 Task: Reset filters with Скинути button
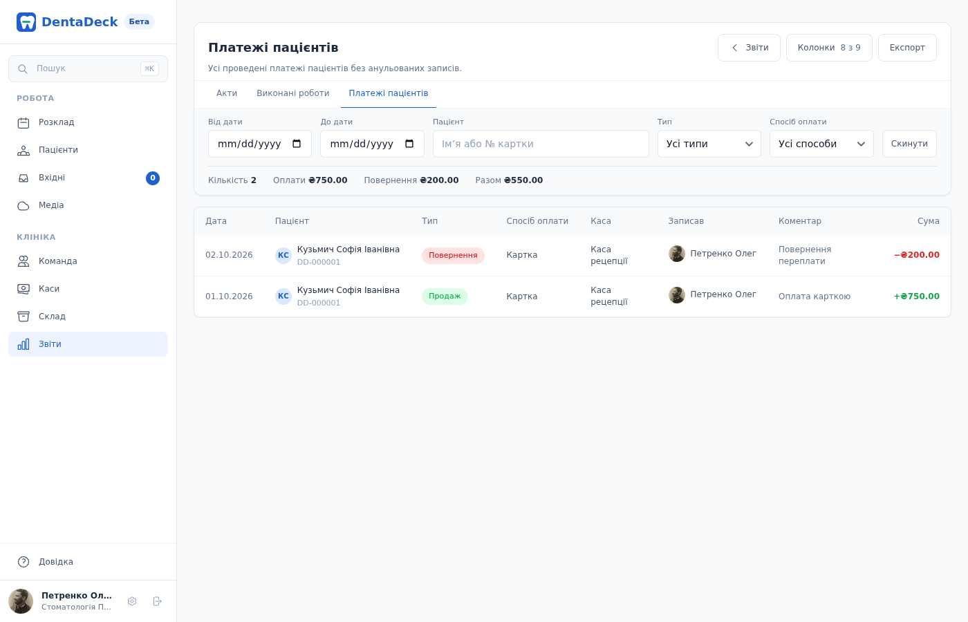(x=909, y=144)
